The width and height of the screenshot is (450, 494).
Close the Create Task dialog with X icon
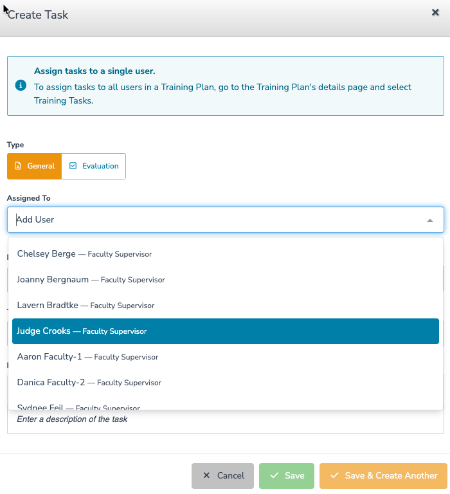(435, 13)
